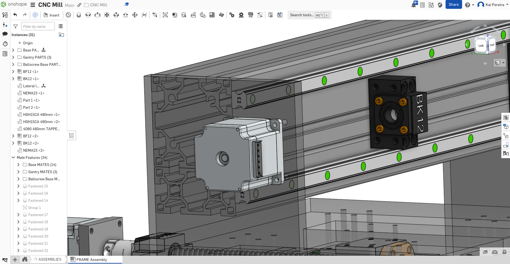Undo the last action
510x264 pixels.
15,15
